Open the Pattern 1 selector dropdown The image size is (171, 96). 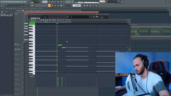pyautogui.click(x=77, y=5)
